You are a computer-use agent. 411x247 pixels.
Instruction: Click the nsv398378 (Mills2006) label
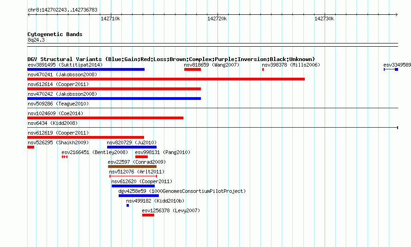pos(291,65)
